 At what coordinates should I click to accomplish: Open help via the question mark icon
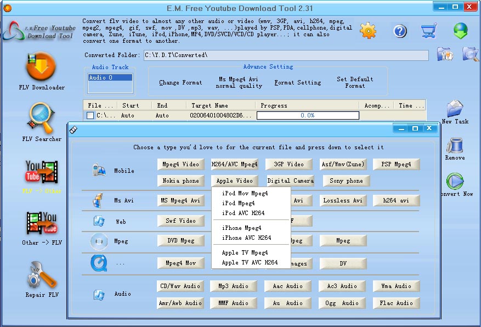pos(400,31)
